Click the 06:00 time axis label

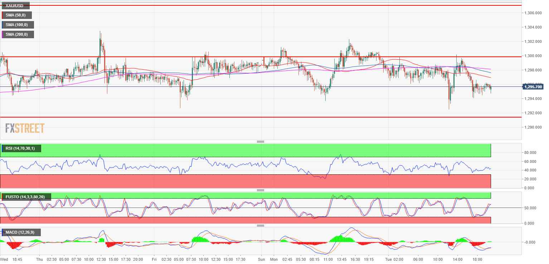(x=418, y=259)
